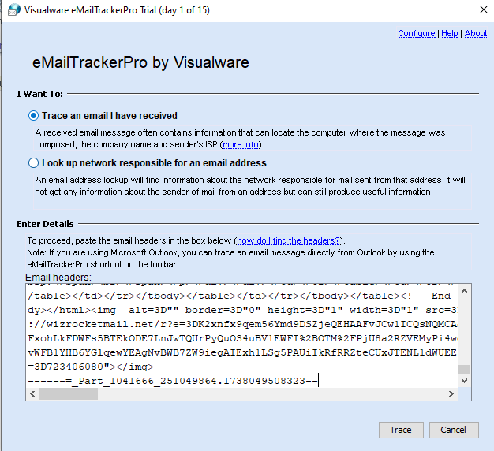Image resolution: width=494 pixels, height=451 pixels.
Task: Click the Cancel button
Action: pos(454,430)
